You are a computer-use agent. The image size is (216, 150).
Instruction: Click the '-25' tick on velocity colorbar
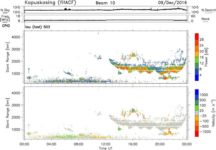tap(203, 116)
